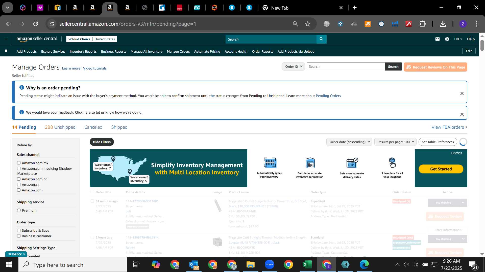Check the Amazon.ca sales channel
Image resolution: width=485 pixels, height=272 pixels.
[19, 185]
